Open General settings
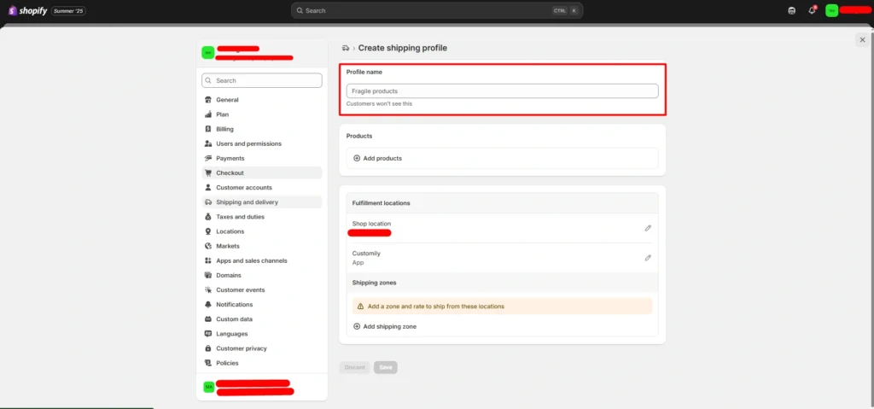This screenshot has height=409, width=874. click(x=262, y=100)
